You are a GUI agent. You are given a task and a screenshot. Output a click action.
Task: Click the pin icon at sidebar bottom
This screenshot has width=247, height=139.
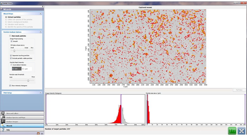coord(42,134)
